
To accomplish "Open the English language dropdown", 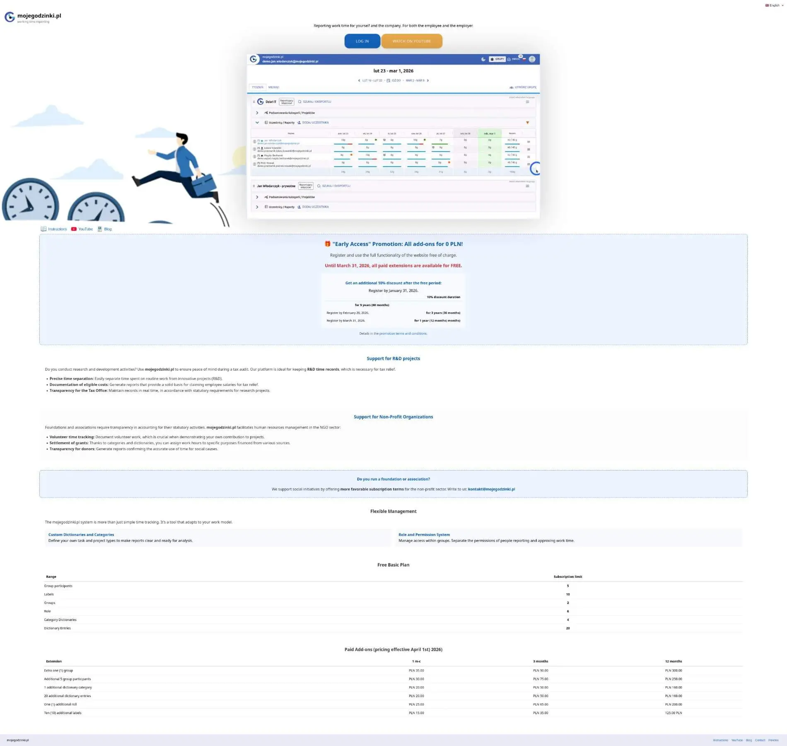I will (774, 5).
